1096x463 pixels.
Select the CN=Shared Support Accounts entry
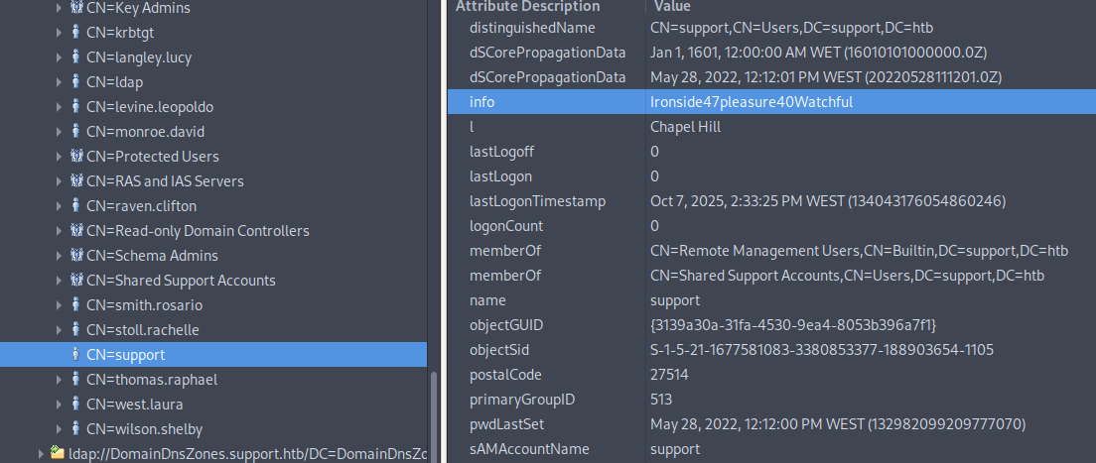[181, 281]
